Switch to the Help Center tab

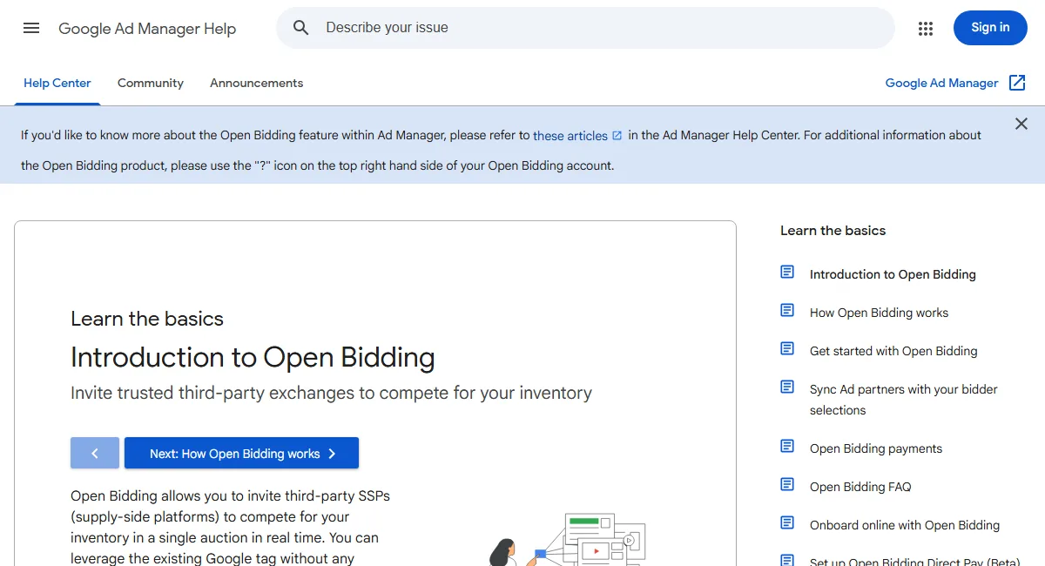point(57,84)
